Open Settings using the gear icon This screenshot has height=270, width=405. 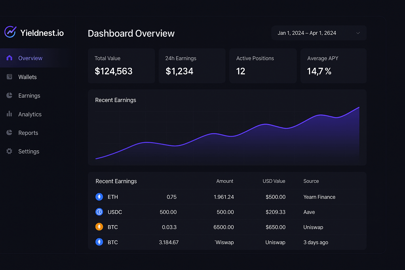[9, 151]
